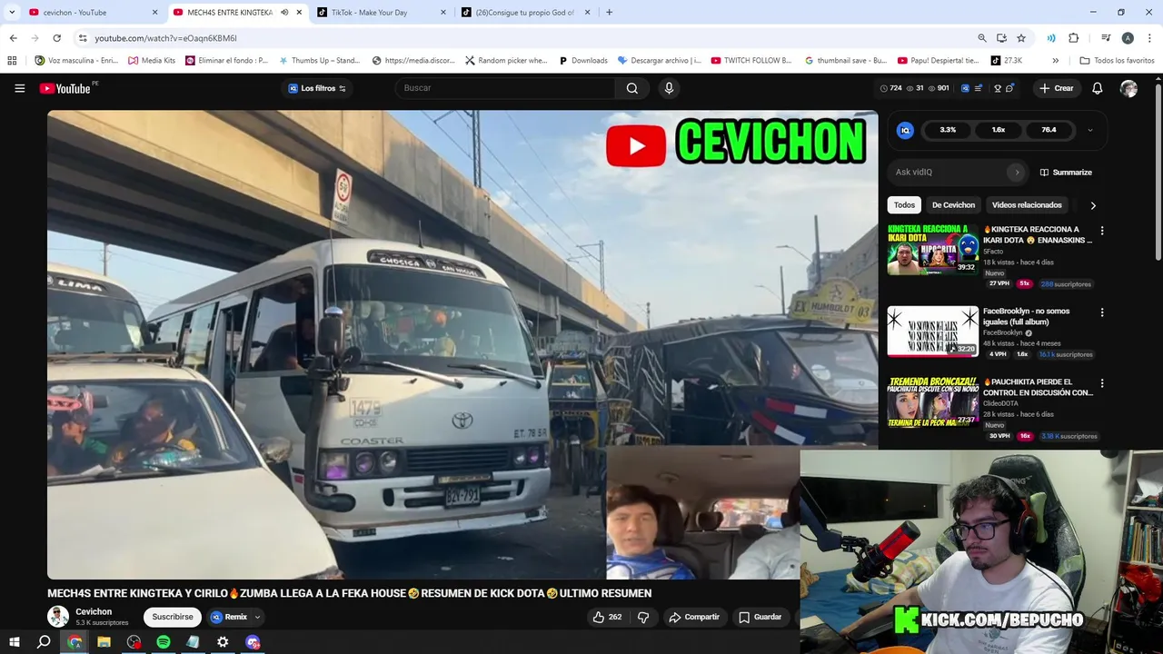Open Settings gear in taskbar
Viewport: 1163px width, 654px height.
223,642
